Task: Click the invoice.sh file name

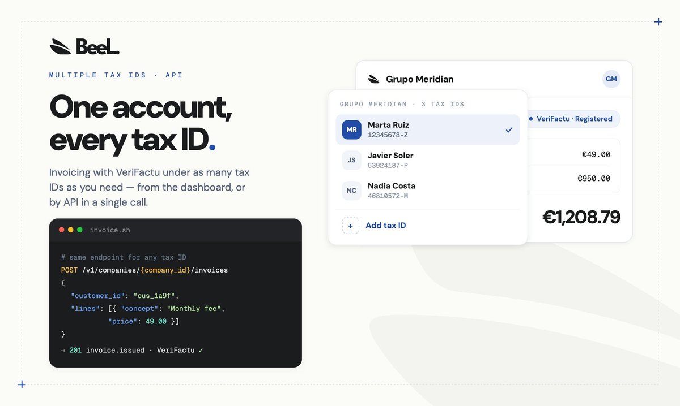Action: (x=110, y=230)
